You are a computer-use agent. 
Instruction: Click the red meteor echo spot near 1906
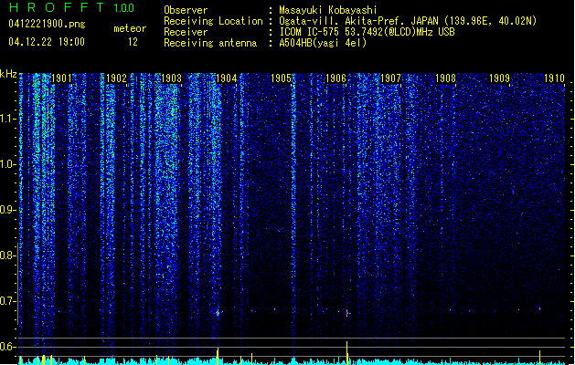(347, 313)
